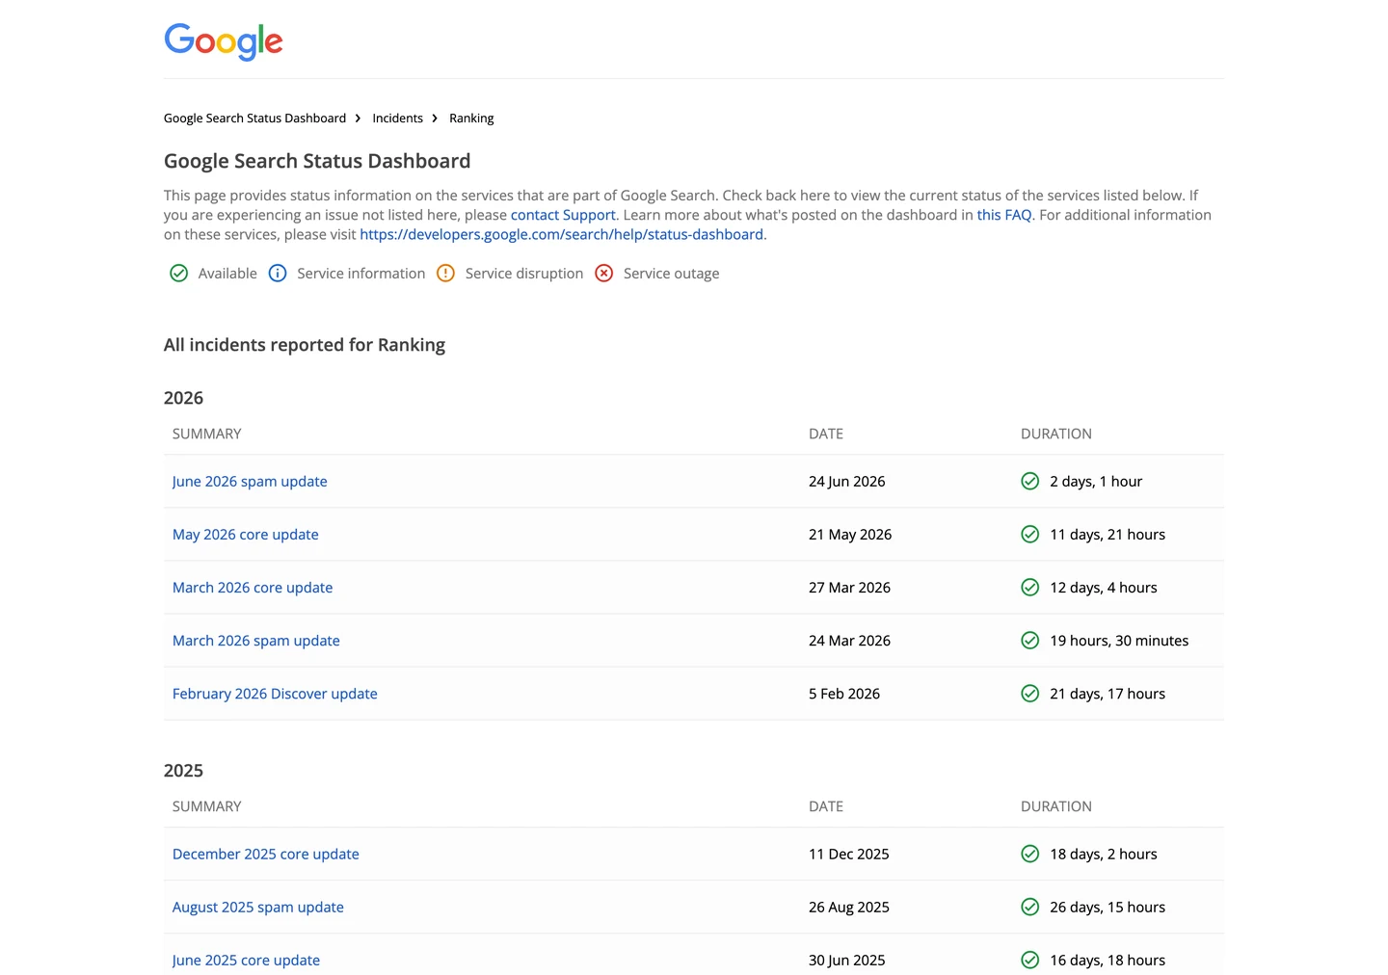
Task: Open the this FAQ link
Action: (1004, 215)
